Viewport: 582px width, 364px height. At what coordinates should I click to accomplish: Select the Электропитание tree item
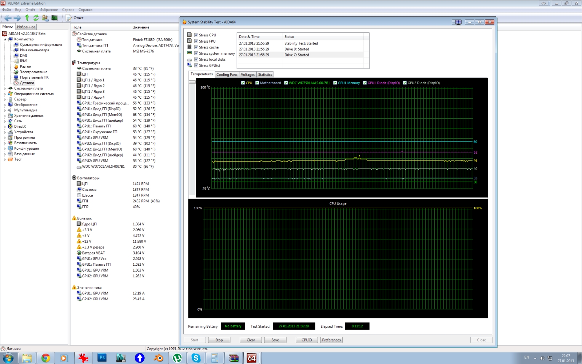pyautogui.click(x=33, y=72)
